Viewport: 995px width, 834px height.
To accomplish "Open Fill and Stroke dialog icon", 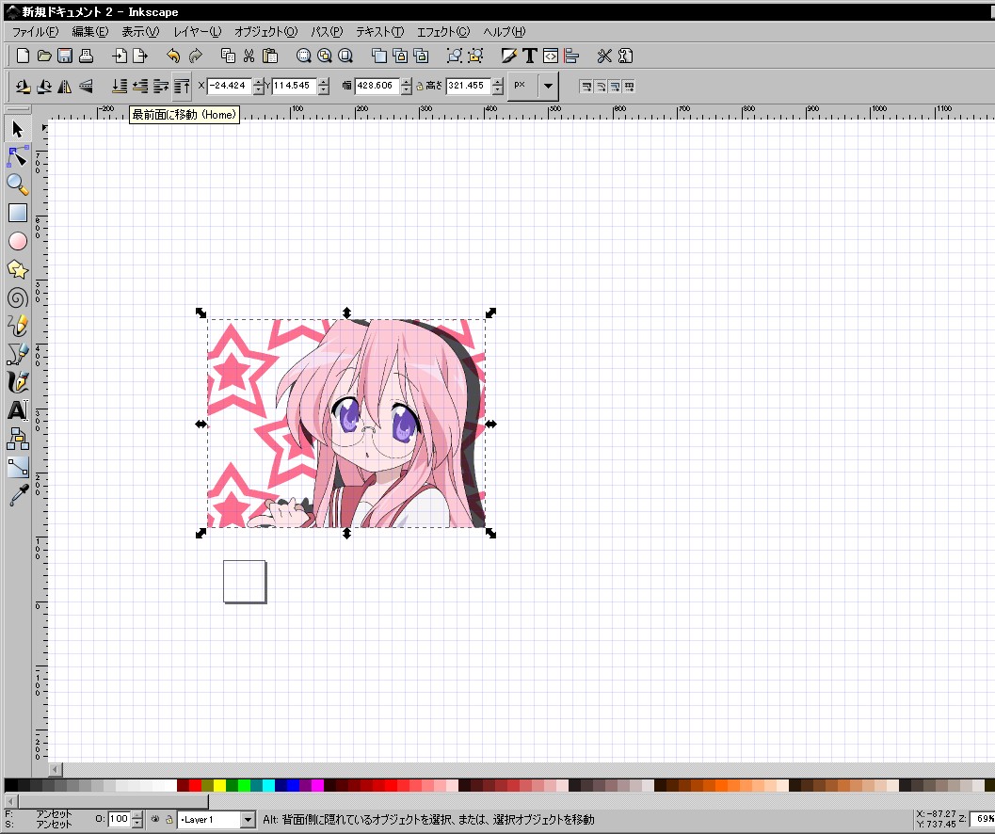I will [x=509, y=56].
